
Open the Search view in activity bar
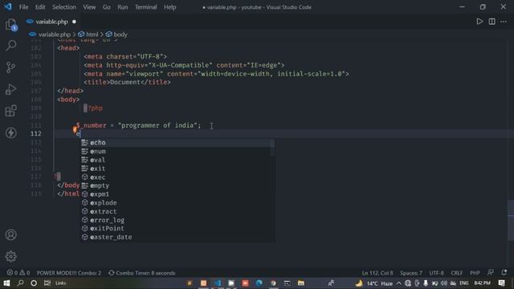point(10,46)
